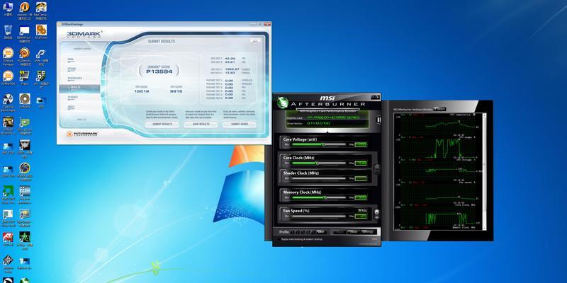This screenshot has height=283, width=567.
Task: Click the profile Save button in Afterburner
Action: point(320,232)
